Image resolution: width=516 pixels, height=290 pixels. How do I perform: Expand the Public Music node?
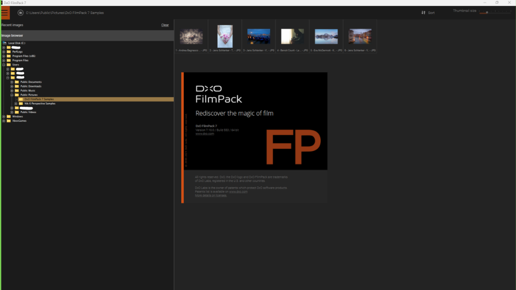(12, 91)
